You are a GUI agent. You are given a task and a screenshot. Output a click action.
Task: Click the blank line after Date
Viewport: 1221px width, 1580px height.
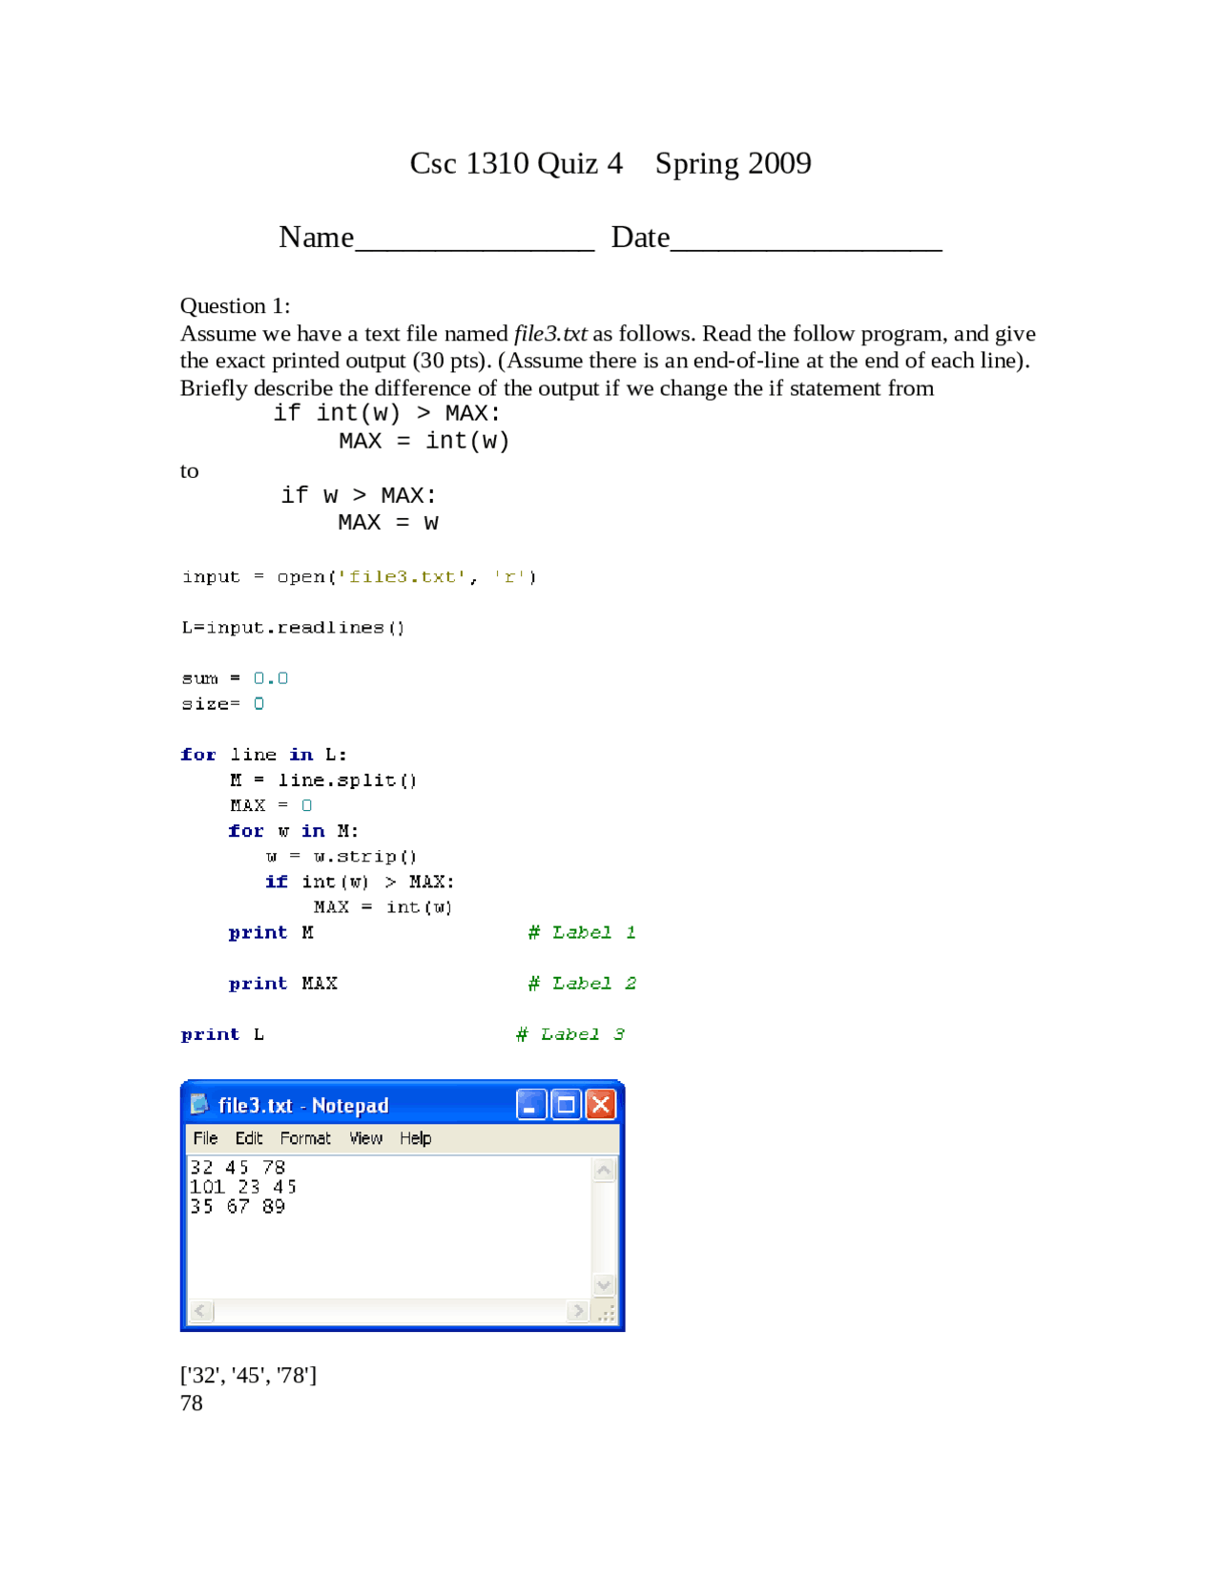pyautogui.click(x=806, y=240)
